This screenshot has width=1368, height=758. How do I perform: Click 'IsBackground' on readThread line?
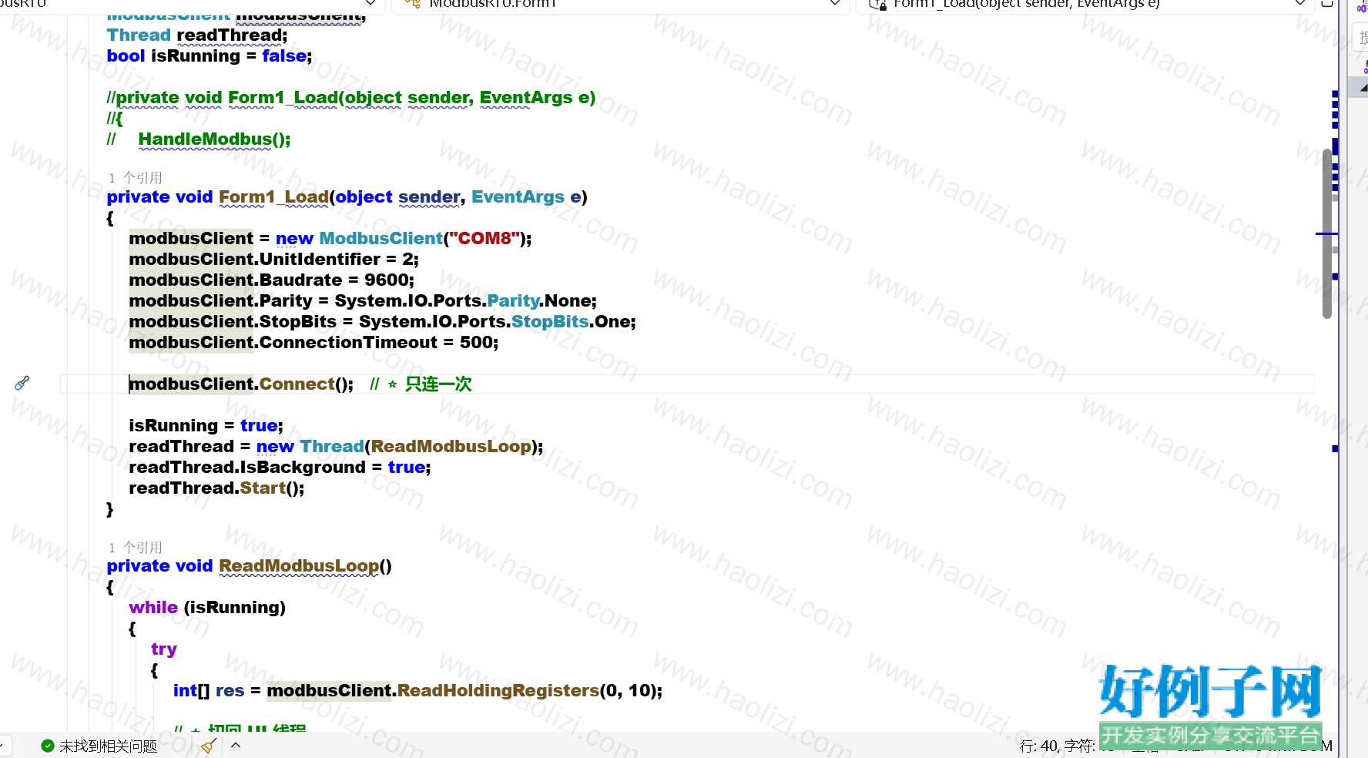(303, 467)
